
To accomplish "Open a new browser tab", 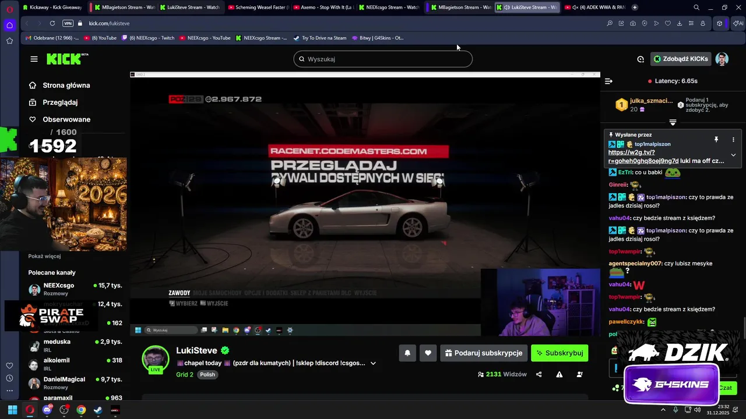I will pos(635,7).
